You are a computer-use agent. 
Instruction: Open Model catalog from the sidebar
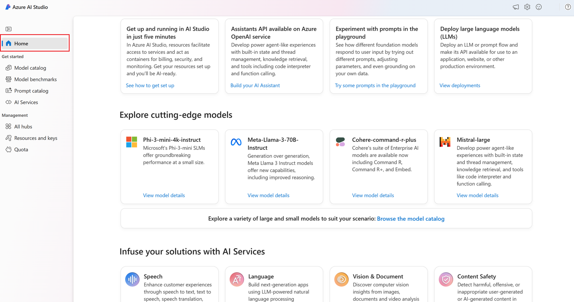[30, 68]
